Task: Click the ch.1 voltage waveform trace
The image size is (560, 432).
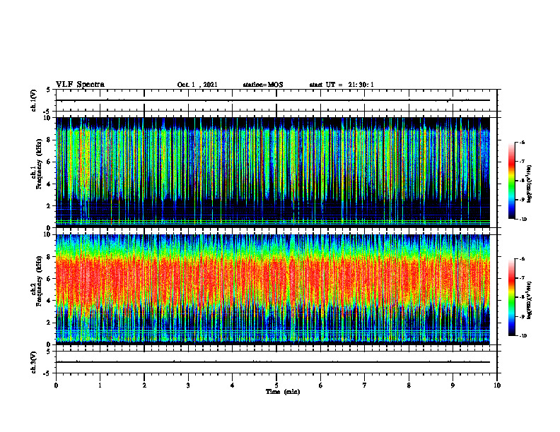Action: (273, 100)
